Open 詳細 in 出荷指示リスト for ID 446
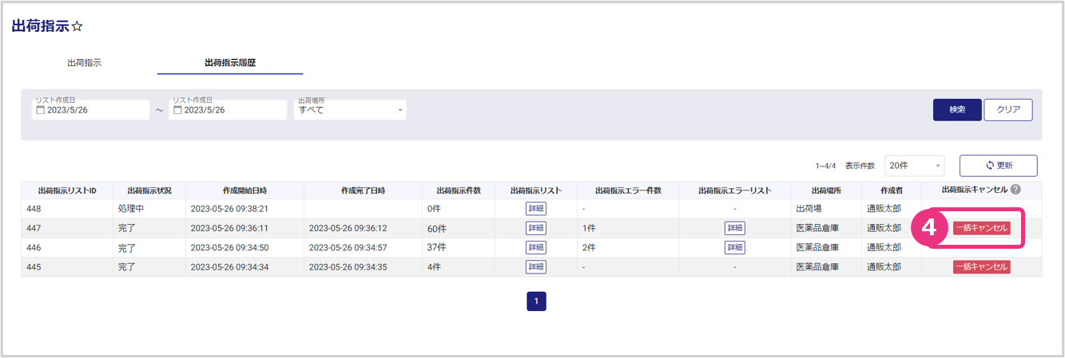This screenshot has height=358, width=1065. 535,247
